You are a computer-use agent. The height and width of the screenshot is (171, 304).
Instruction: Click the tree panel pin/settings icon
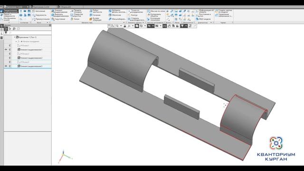(x=50, y=25)
